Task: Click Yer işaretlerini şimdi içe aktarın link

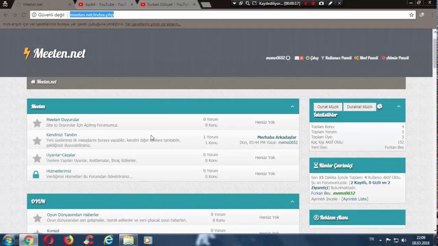Action: point(153,24)
